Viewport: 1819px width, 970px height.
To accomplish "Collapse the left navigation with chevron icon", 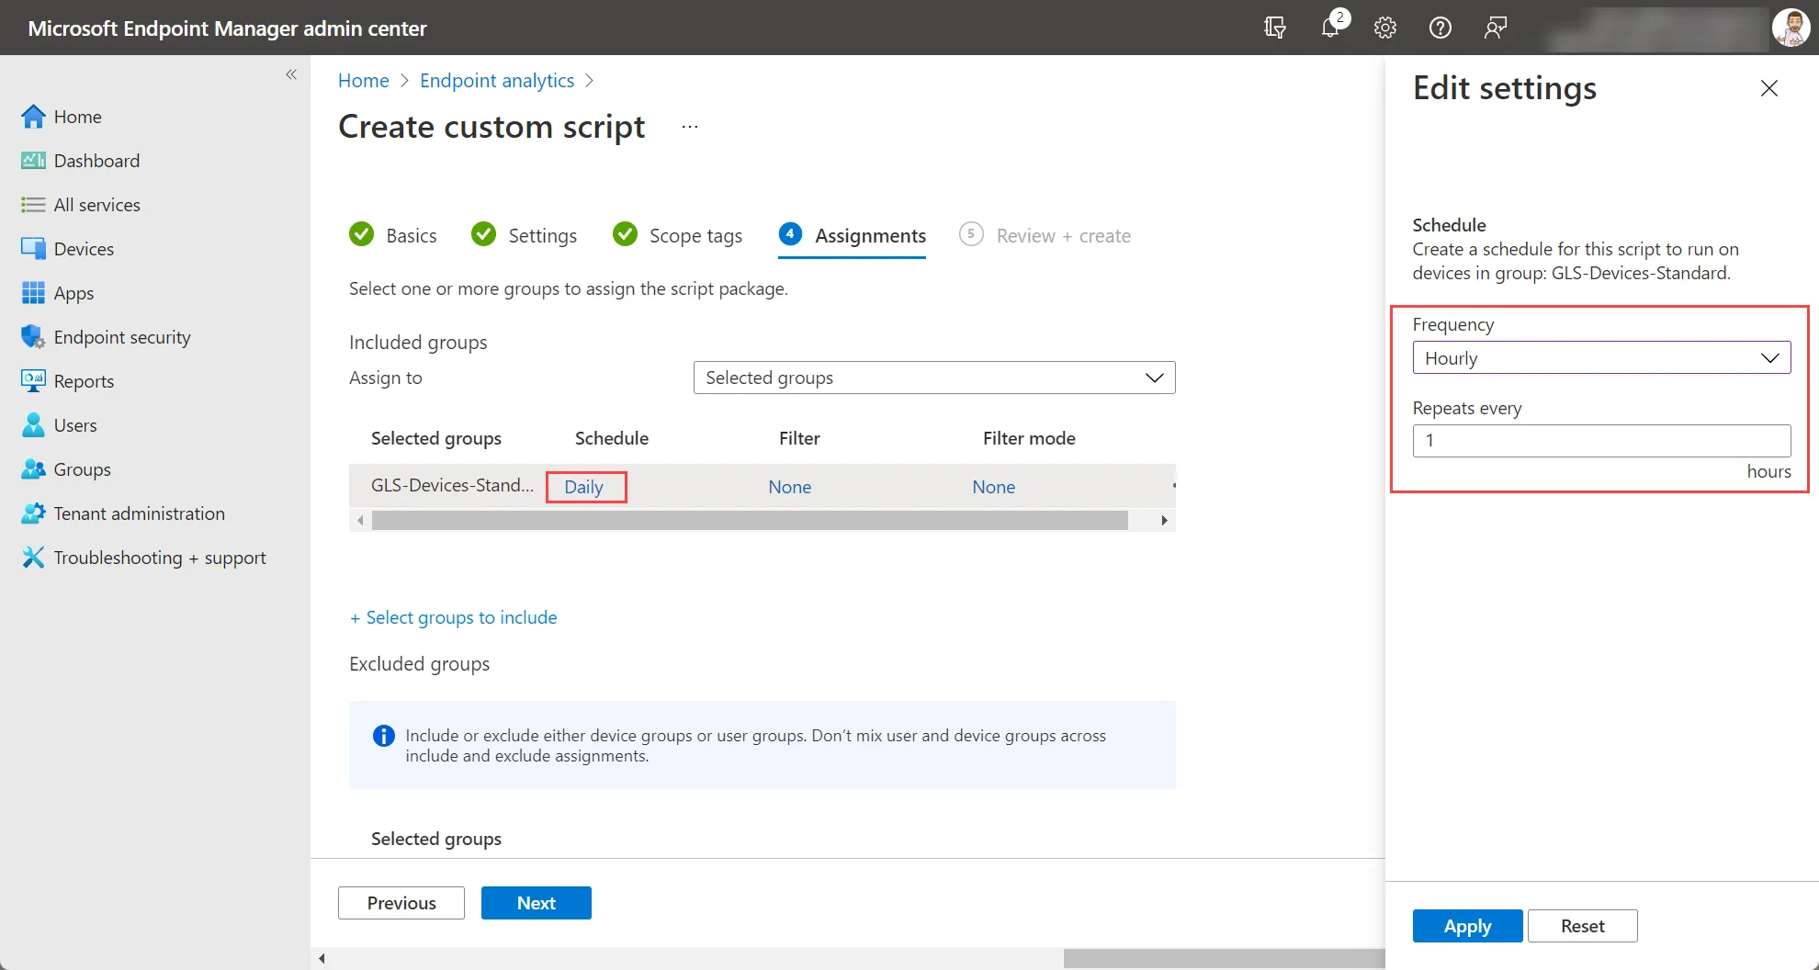I will coord(291,74).
